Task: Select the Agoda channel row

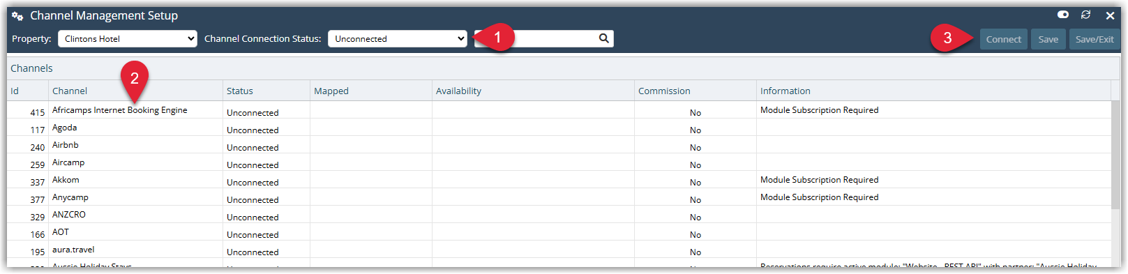Action: [x=559, y=128]
